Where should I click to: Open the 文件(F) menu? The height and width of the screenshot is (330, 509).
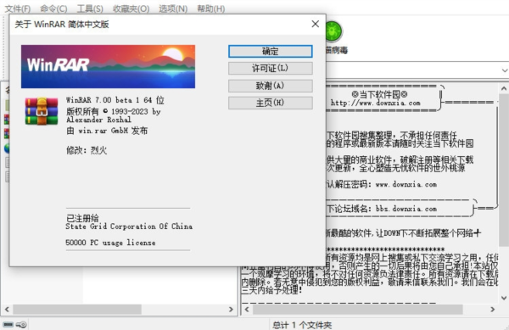coord(18,8)
